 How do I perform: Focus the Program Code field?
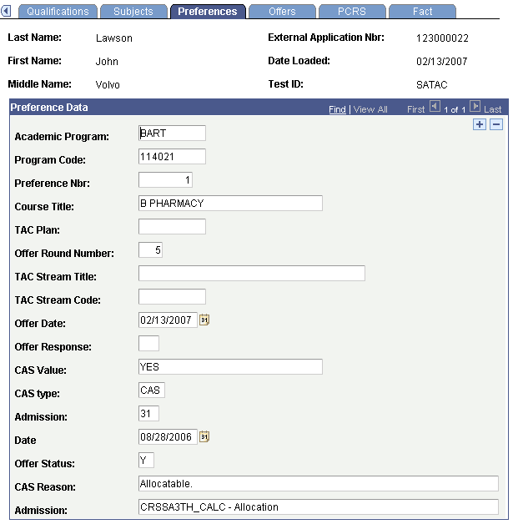(x=172, y=156)
